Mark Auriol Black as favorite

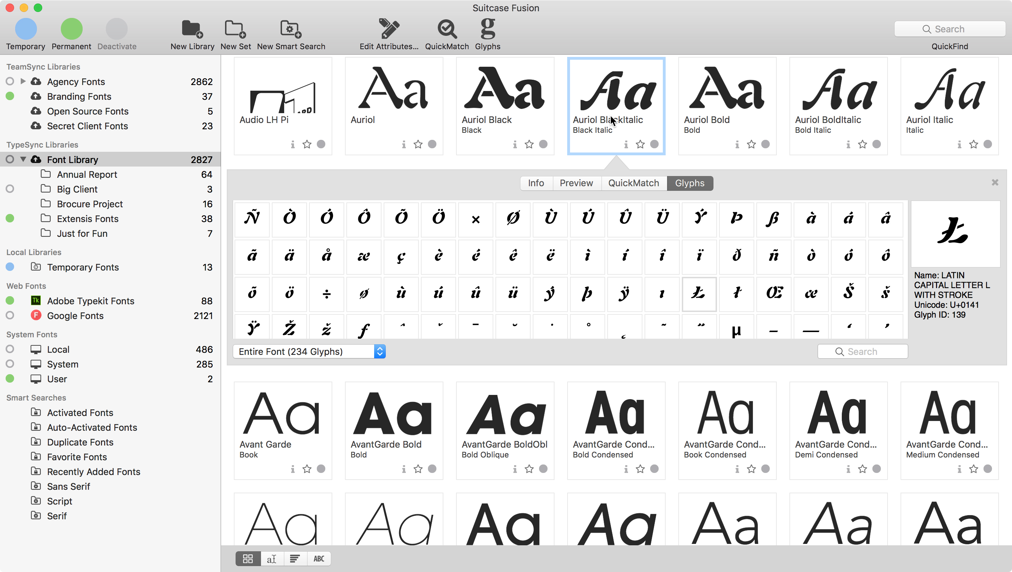click(x=529, y=144)
